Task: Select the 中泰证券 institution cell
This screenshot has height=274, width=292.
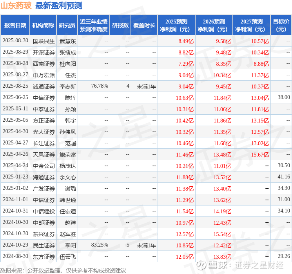Action: point(44,109)
